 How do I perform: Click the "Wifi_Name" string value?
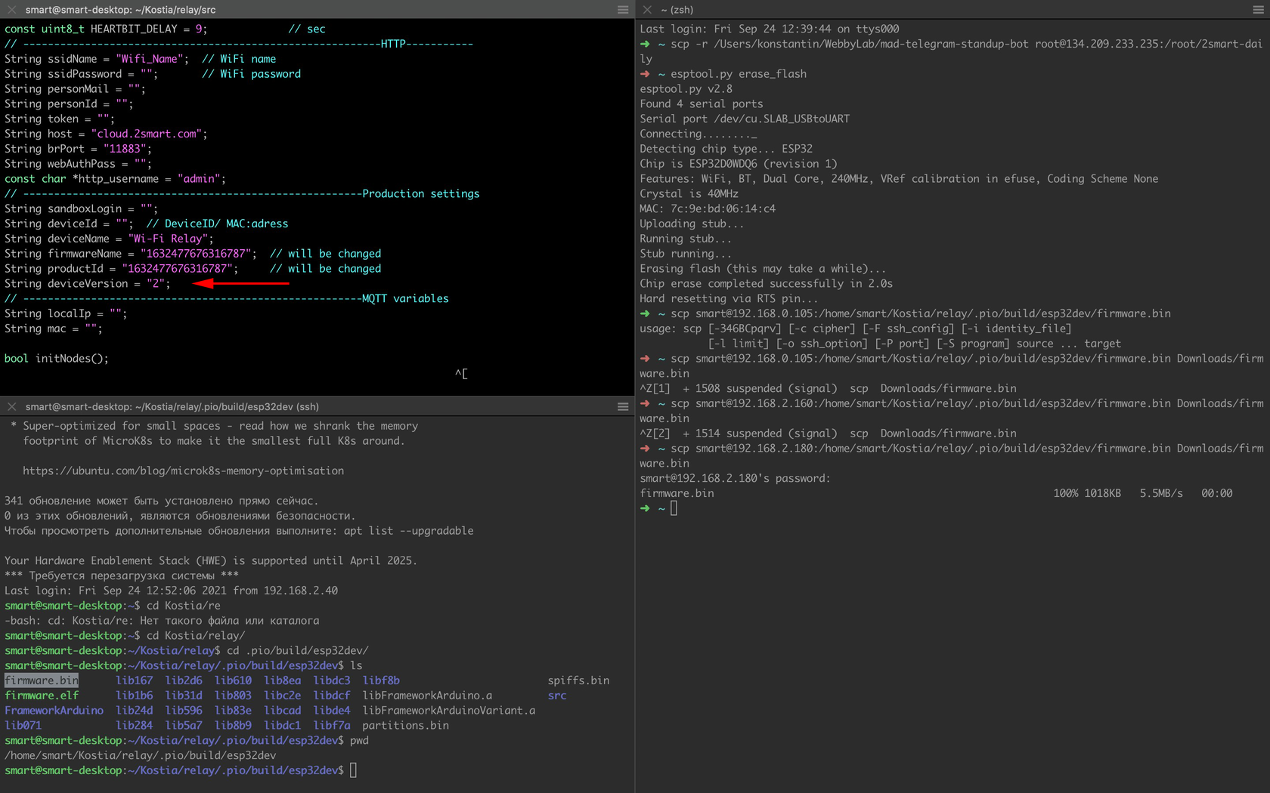[x=152, y=59]
